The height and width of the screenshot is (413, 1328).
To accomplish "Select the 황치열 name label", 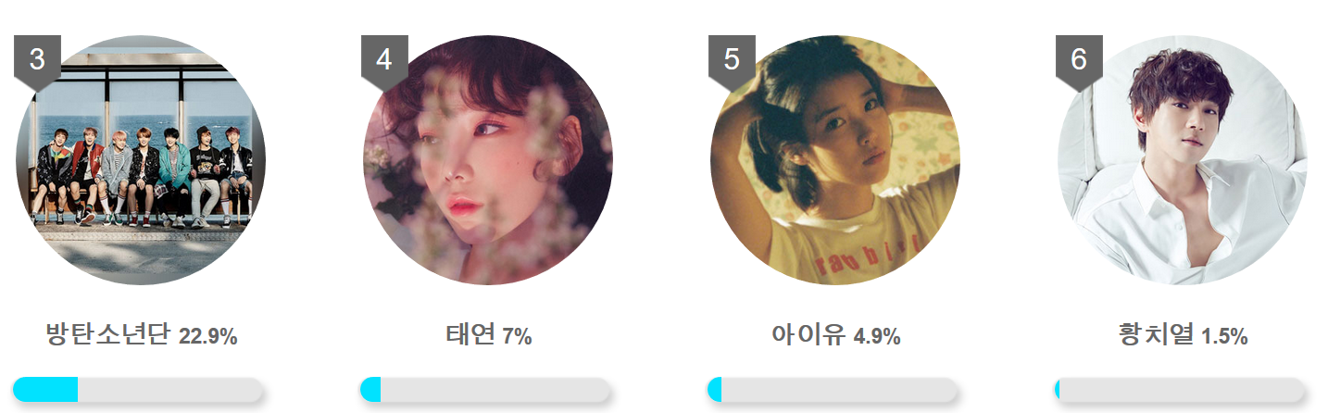I will click(x=1157, y=334).
